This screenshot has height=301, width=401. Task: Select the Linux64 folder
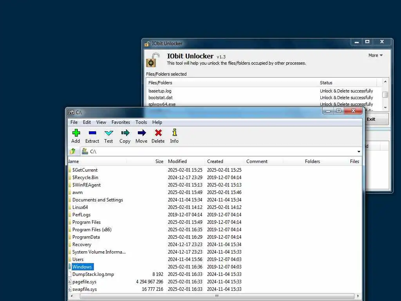tap(80, 207)
